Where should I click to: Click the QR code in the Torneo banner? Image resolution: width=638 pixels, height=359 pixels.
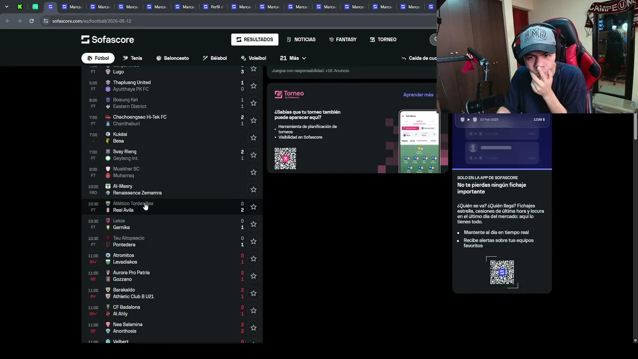pos(285,159)
